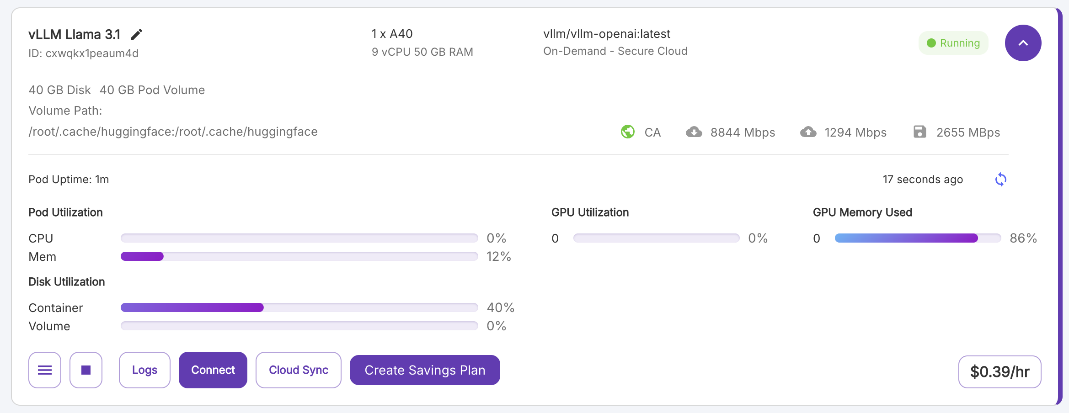
Task: Click the upload speed cloud icon
Action: 808,132
